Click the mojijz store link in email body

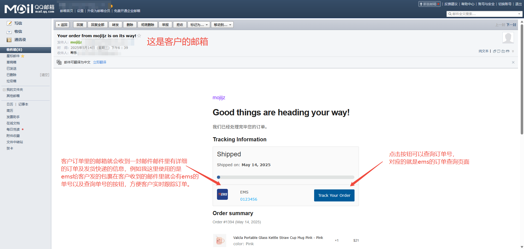(219, 98)
